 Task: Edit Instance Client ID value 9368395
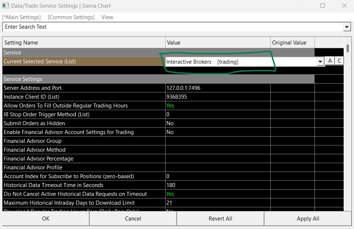coord(218,97)
